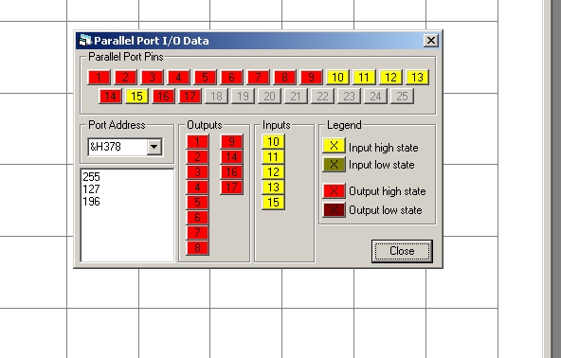Image resolution: width=561 pixels, height=358 pixels.
Task: Select value 196 in the data list
Action: click(91, 202)
